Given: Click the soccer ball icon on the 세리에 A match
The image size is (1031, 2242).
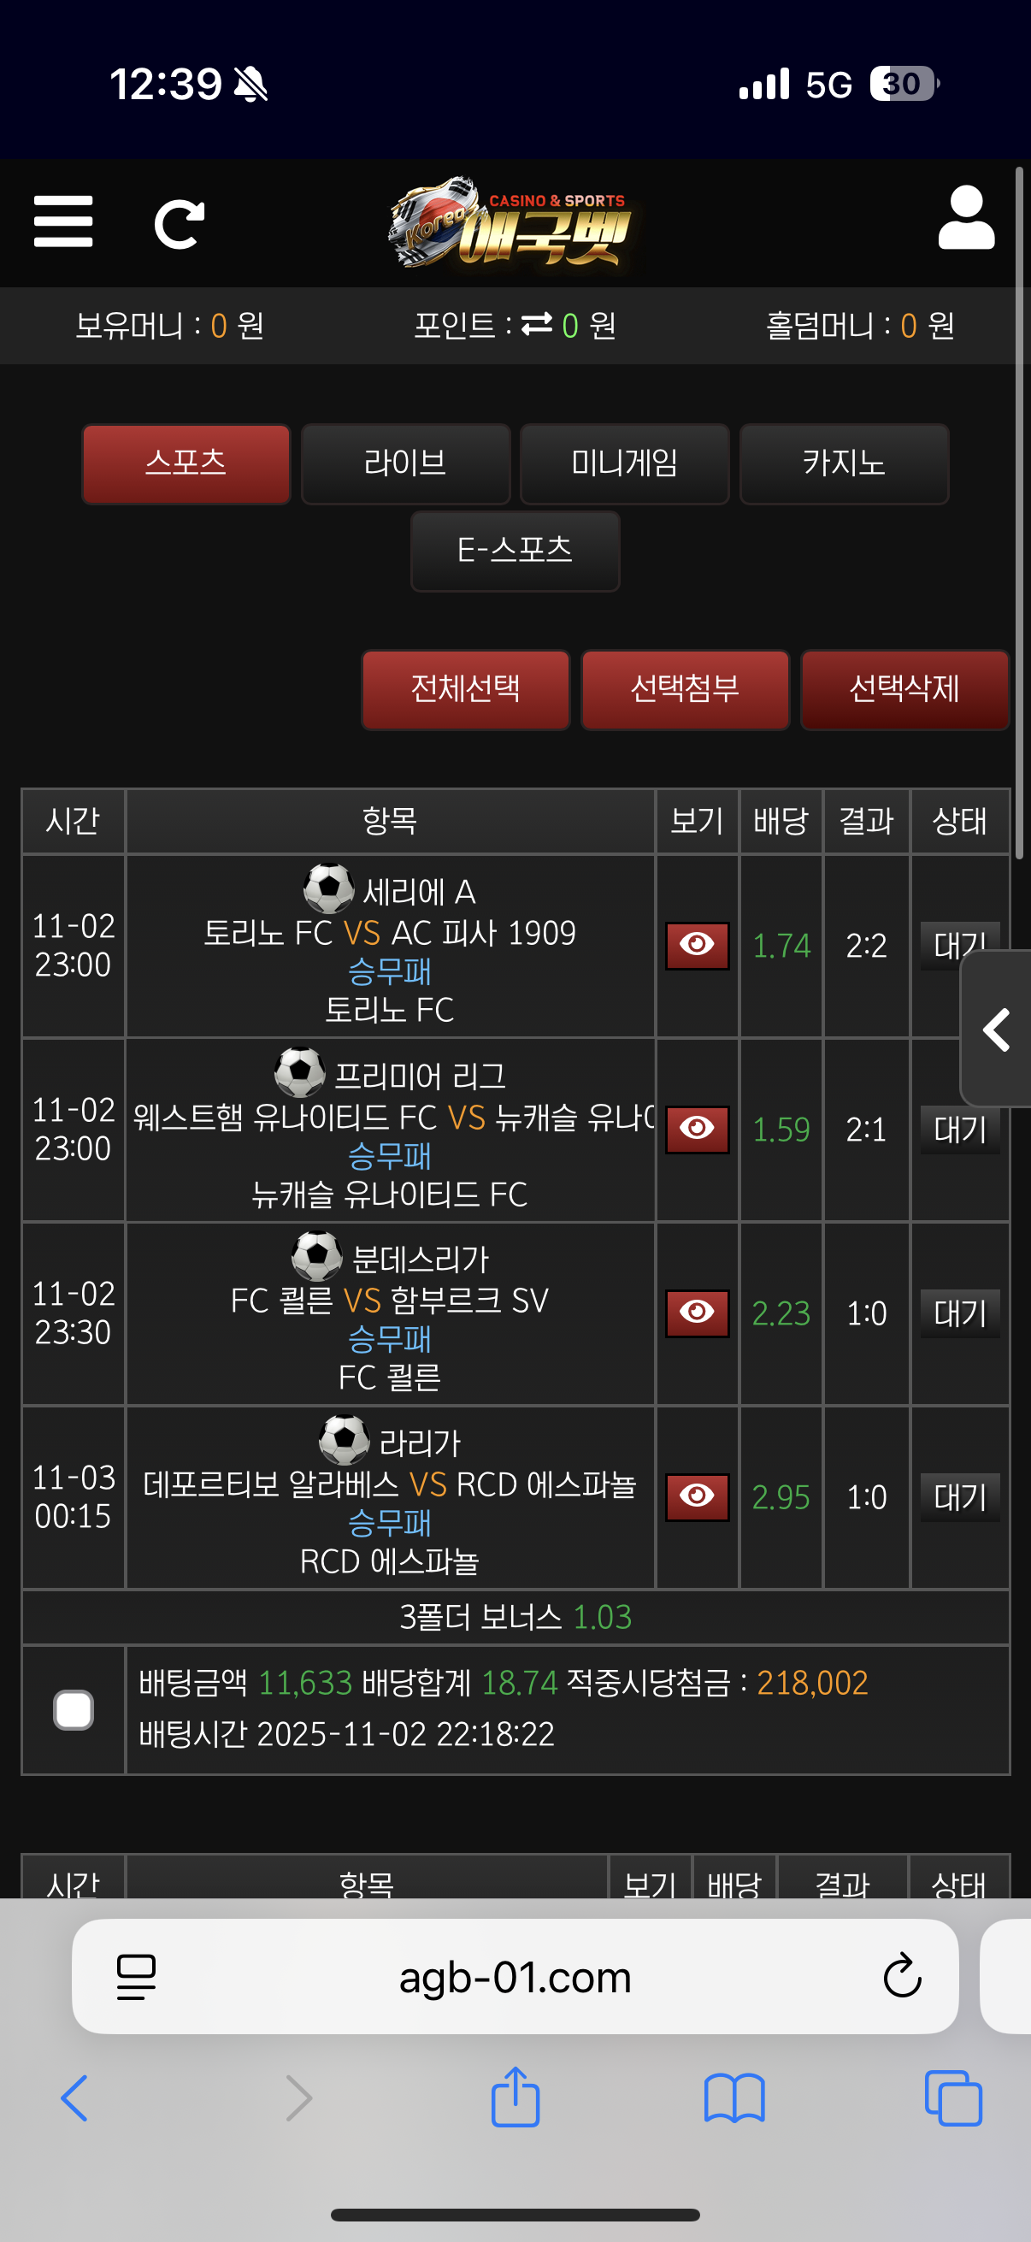Looking at the screenshot, I should click(328, 889).
